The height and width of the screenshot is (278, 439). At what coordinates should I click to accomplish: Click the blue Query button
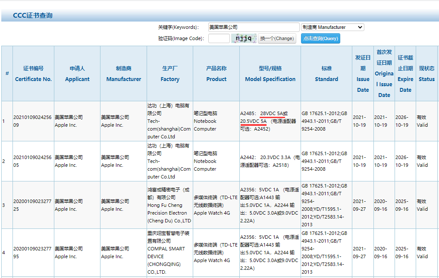coord(320,38)
